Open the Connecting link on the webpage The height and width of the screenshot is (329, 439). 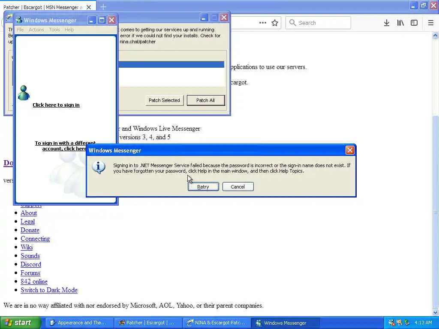[35, 239]
